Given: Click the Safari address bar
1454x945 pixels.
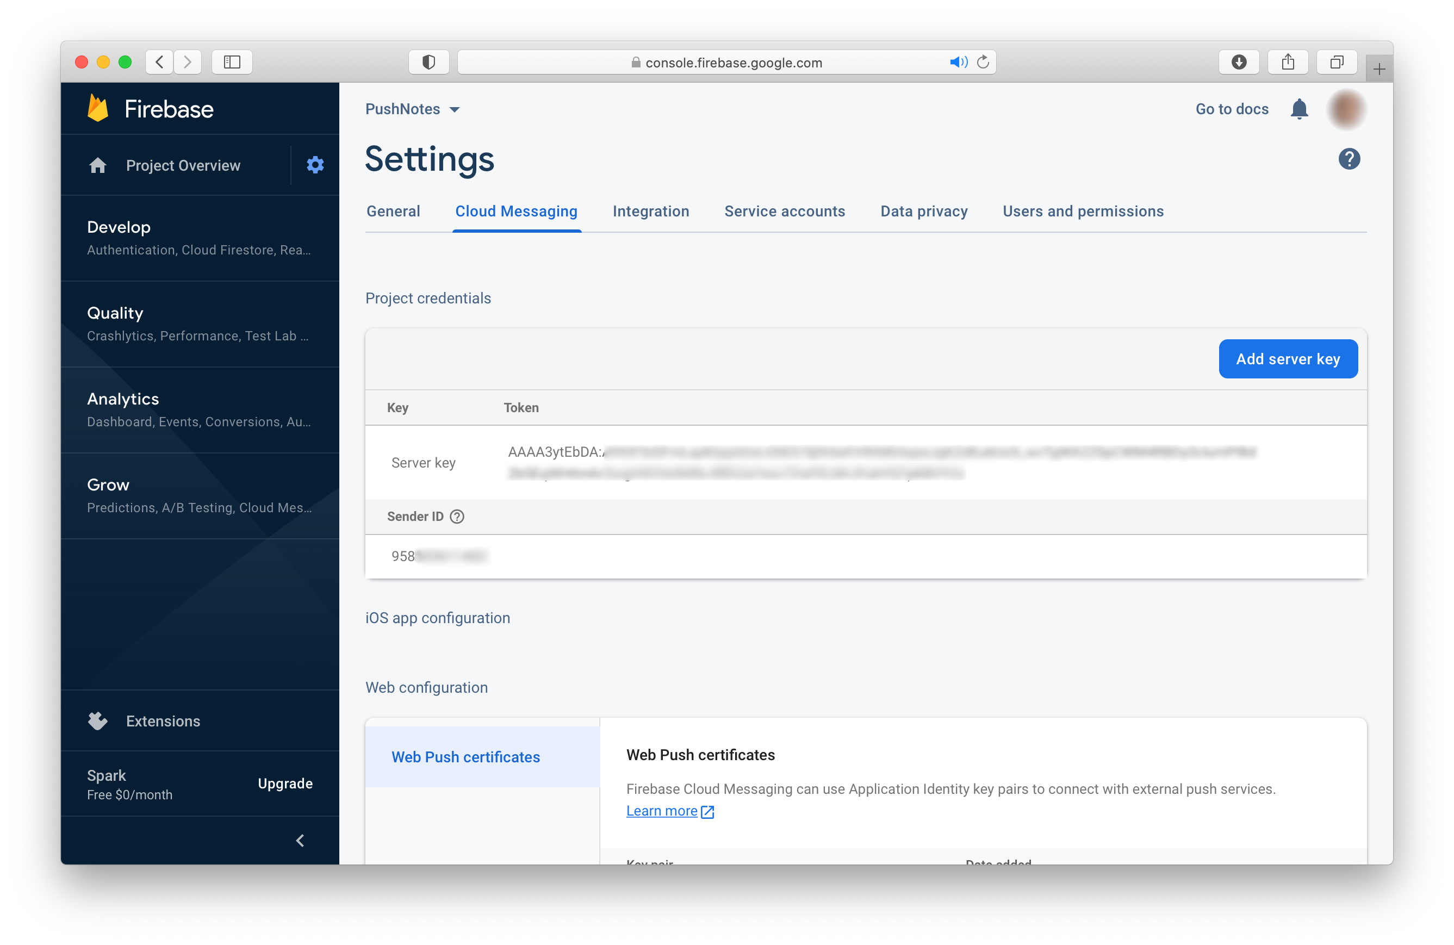Looking at the screenshot, I should coord(727,63).
